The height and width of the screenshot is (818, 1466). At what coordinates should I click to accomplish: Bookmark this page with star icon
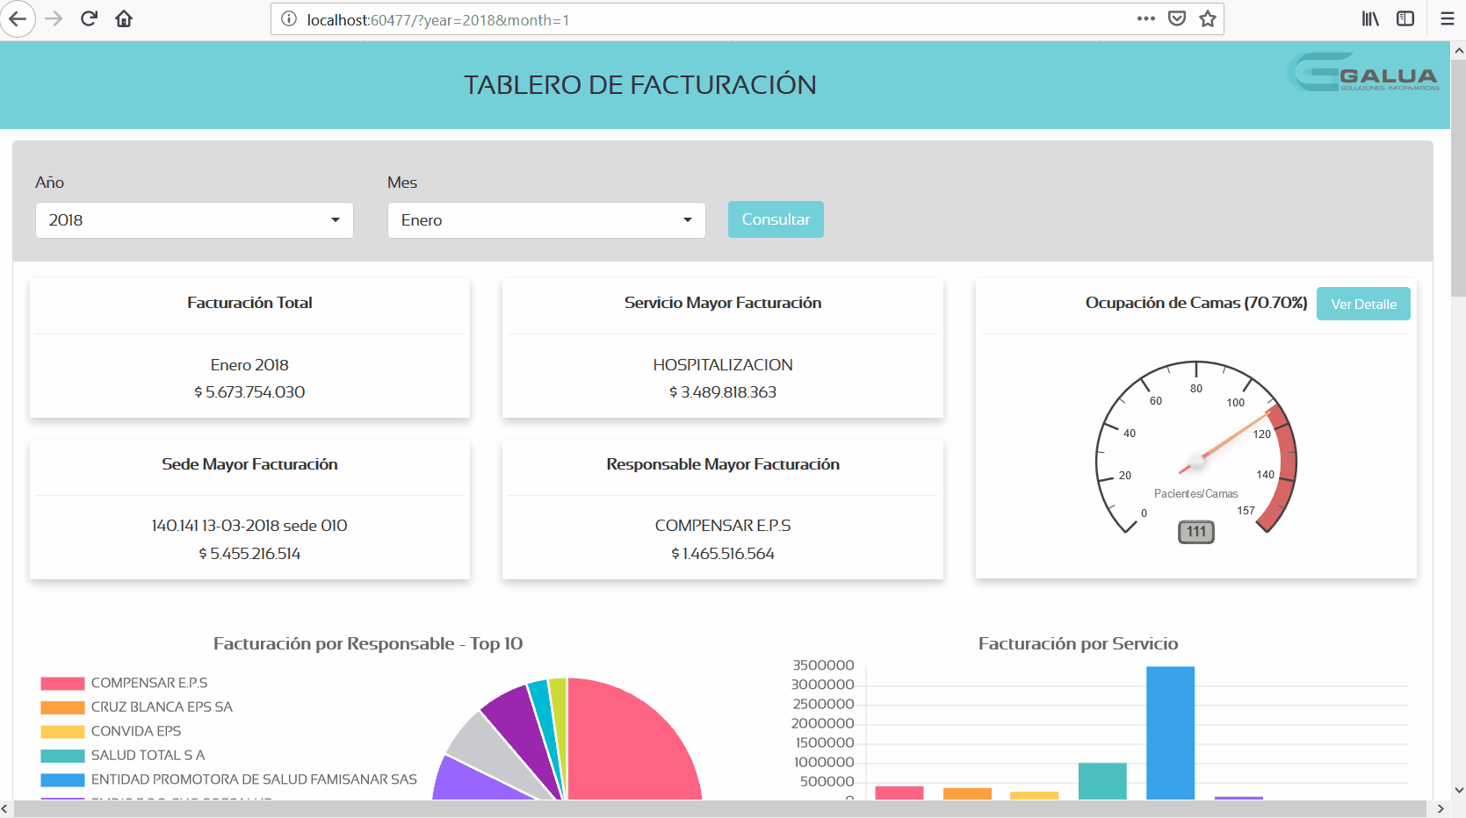click(x=1208, y=19)
